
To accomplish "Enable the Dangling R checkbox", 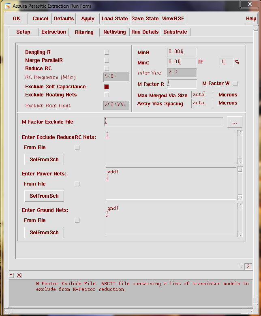I will click(x=107, y=52).
